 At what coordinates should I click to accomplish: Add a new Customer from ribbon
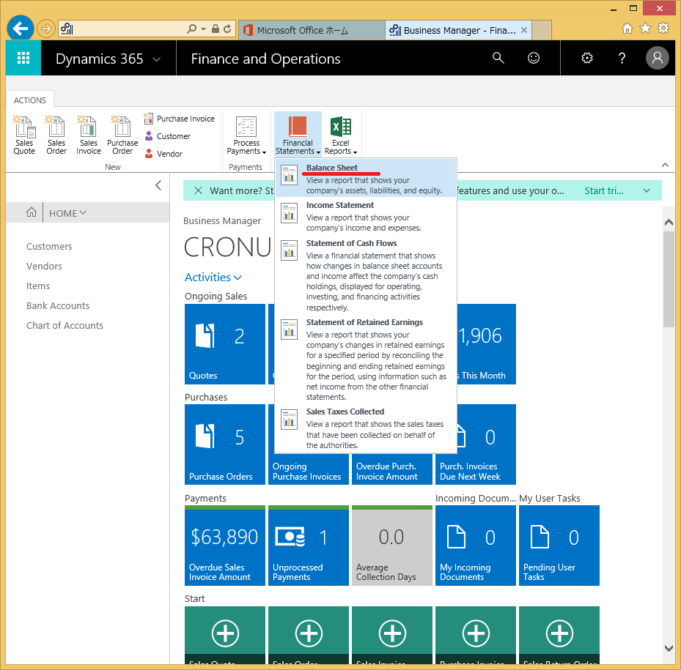(167, 136)
